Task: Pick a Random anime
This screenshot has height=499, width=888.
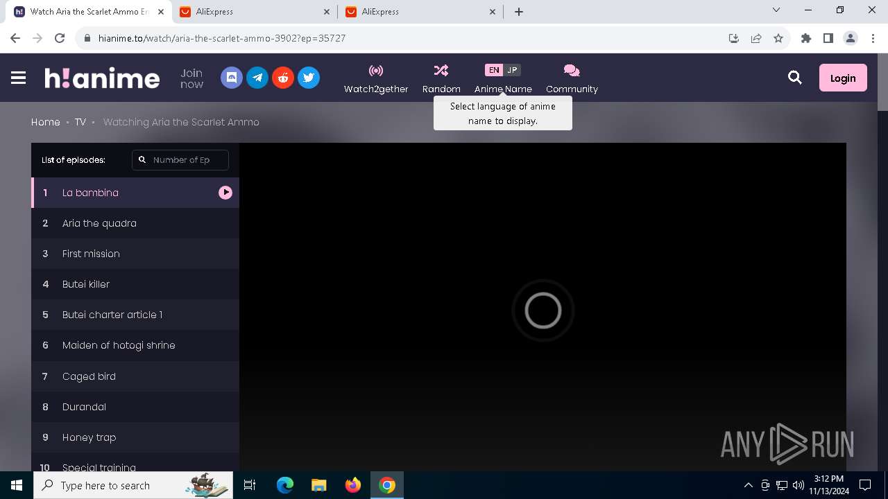Action: pyautogui.click(x=441, y=78)
